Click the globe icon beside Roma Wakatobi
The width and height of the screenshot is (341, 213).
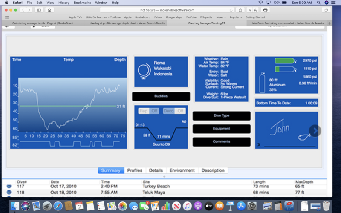pyautogui.click(x=144, y=71)
